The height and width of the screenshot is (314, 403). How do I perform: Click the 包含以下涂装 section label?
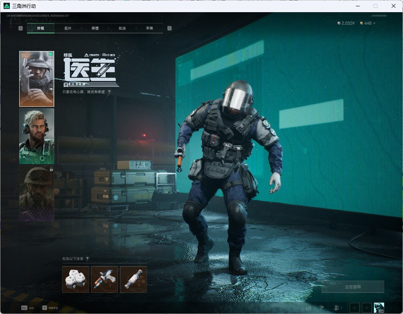pyautogui.click(x=73, y=259)
